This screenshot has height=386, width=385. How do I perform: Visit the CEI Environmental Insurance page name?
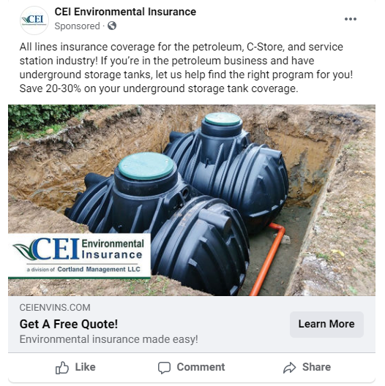(x=125, y=12)
